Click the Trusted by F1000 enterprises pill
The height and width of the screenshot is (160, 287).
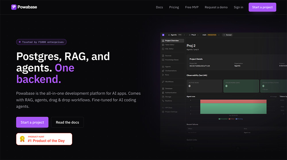click(x=41, y=42)
